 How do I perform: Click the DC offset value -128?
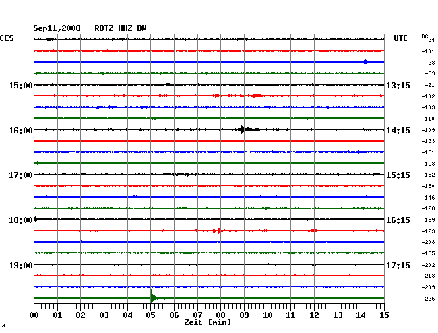(428, 164)
